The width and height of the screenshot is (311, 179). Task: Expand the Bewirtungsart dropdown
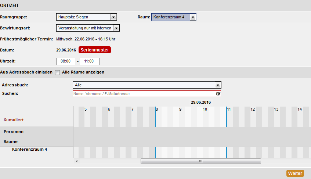point(88,28)
